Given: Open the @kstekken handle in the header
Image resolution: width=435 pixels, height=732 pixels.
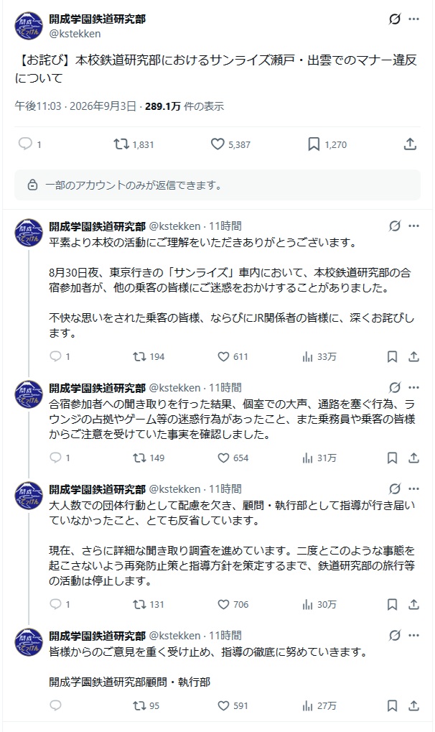Looking at the screenshot, I should (75, 34).
